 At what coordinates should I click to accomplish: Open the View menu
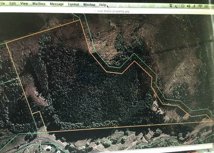coord(24,4)
